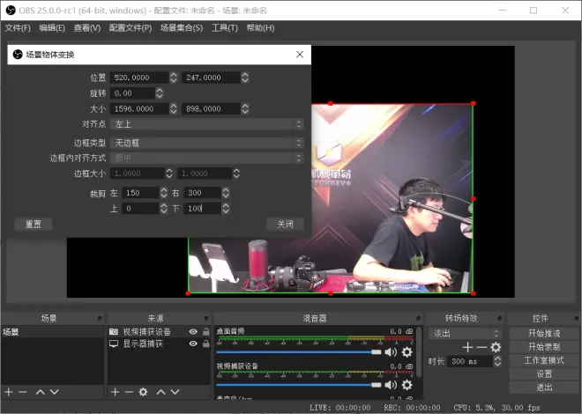This screenshot has width=582, height=414.
Task: Click the crop 下 input field
Action: pyautogui.click(x=203, y=208)
